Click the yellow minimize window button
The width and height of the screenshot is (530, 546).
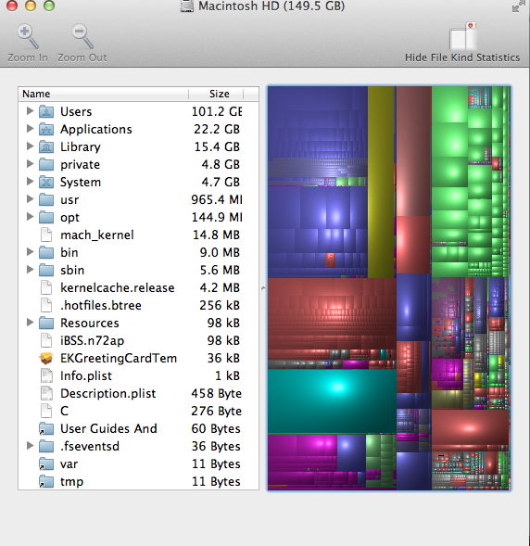31,6
